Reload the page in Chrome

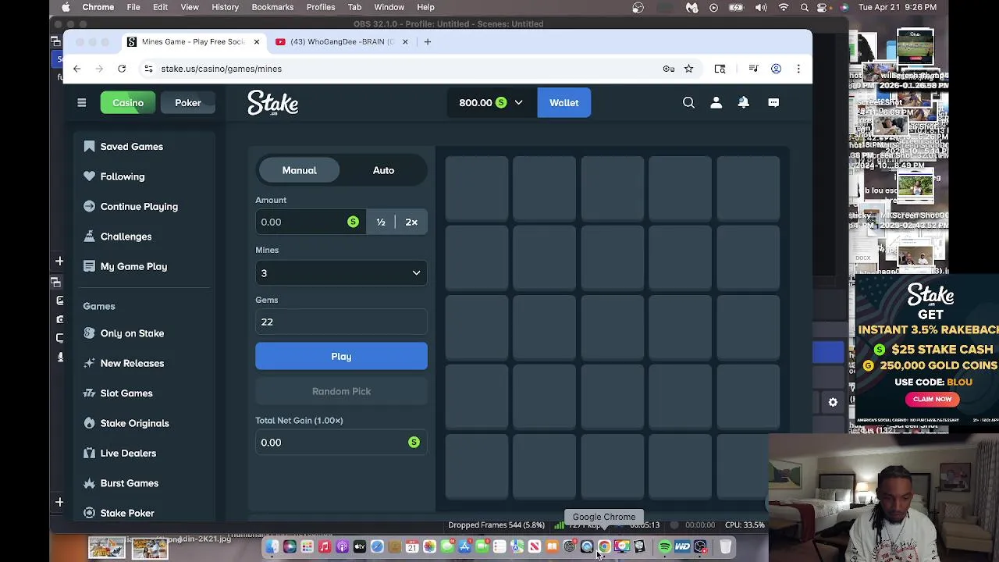pos(122,69)
